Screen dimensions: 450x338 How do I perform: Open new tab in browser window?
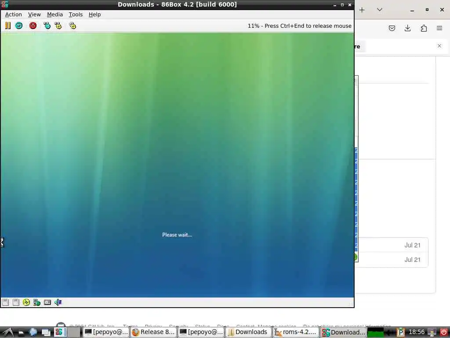point(362,10)
